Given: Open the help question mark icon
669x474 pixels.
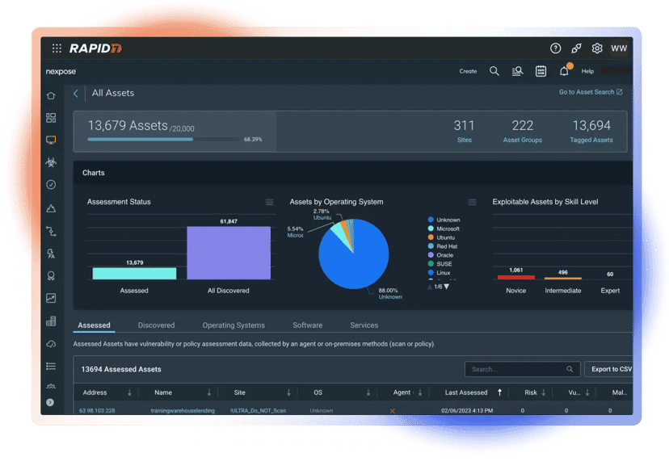Looking at the screenshot, I should tap(555, 48).
